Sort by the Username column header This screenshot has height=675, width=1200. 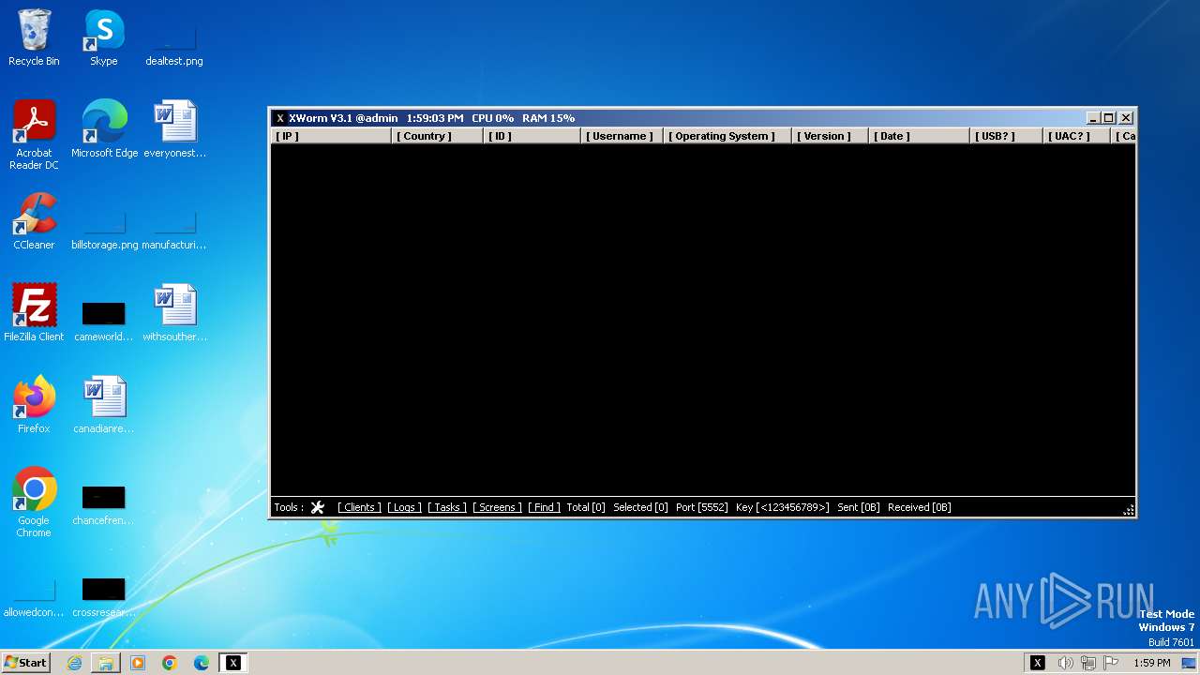point(622,136)
